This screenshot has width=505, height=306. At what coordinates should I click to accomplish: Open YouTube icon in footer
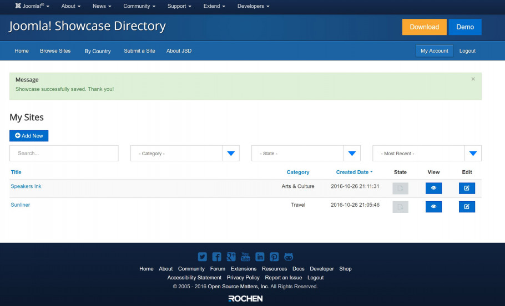[x=245, y=257]
